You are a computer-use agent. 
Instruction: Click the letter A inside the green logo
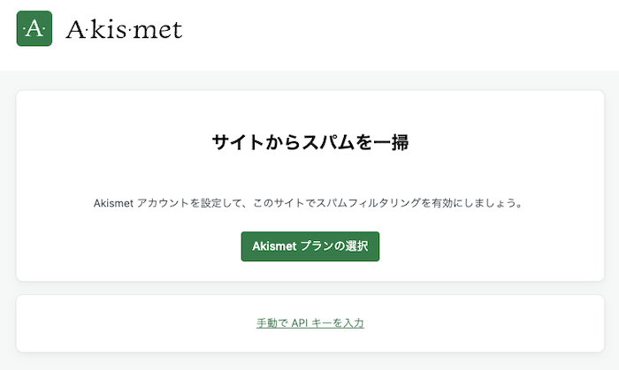(x=34, y=29)
